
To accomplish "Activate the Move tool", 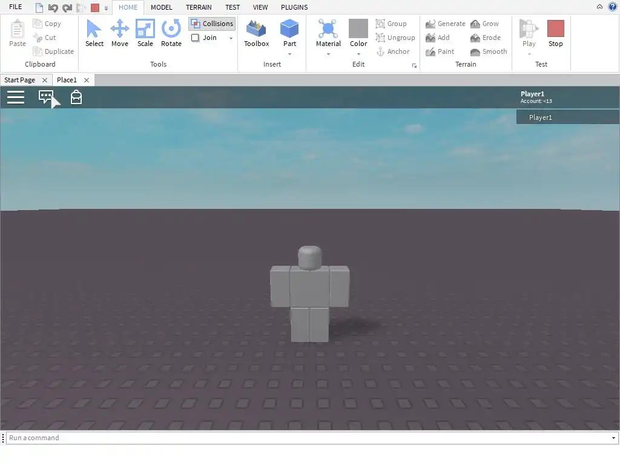I will [x=119, y=33].
